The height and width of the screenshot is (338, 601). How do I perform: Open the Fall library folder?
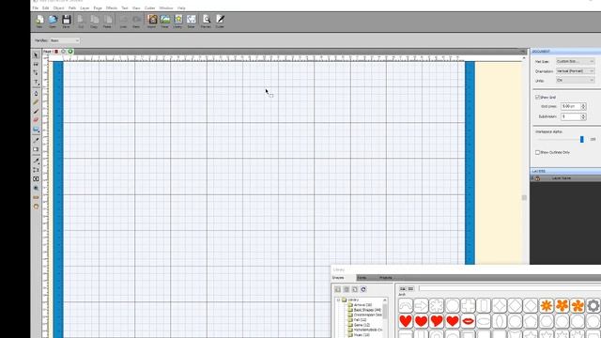coord(360,319)
